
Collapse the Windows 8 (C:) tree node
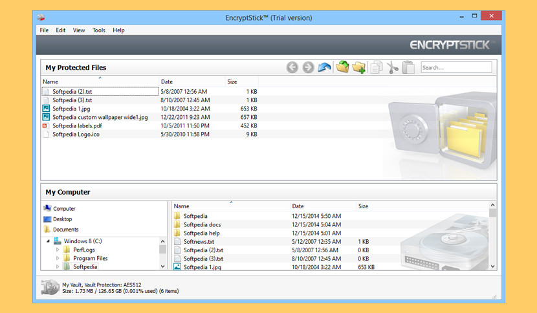49,241
